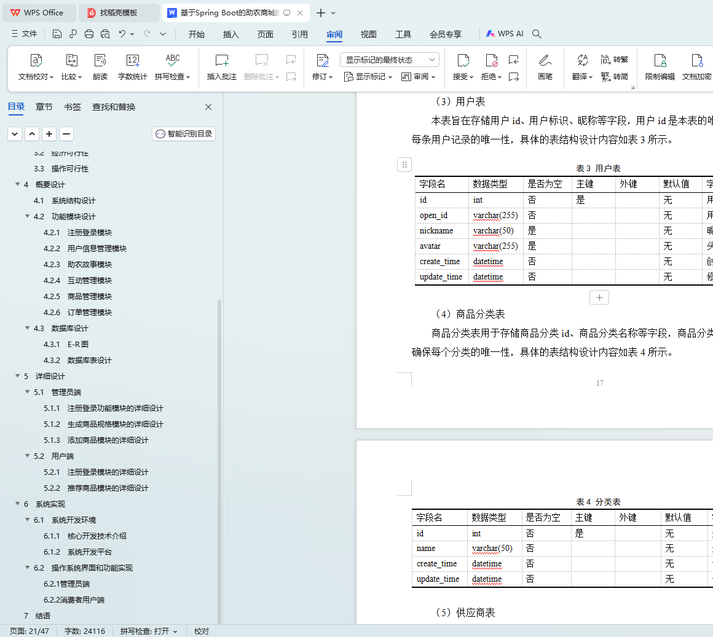Go to outline item 7 结语
Image resolution: width=713 pixels, height=637 pixels.
point(37,616)
